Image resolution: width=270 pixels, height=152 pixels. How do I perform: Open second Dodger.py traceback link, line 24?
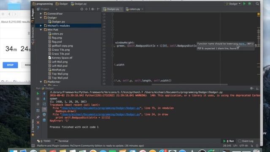[x=101, y=114]
